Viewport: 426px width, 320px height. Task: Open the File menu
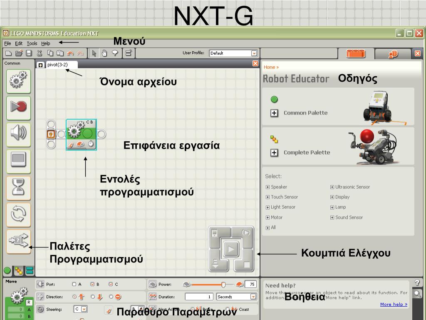(x=7, y=43)
